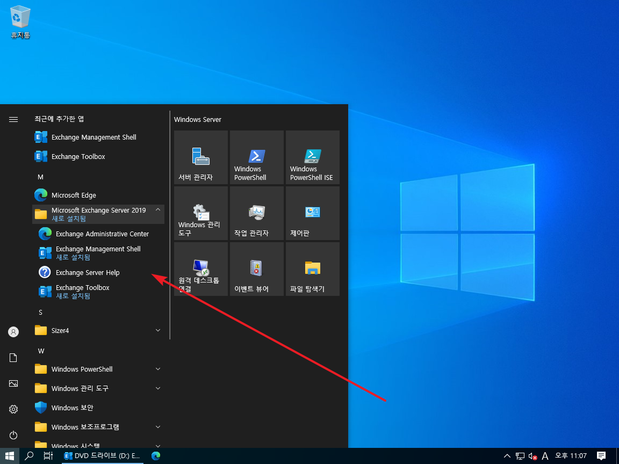
Task: Launch the 작업 관리자 tile
Action: pyautogui.click(x=257, y=213)
